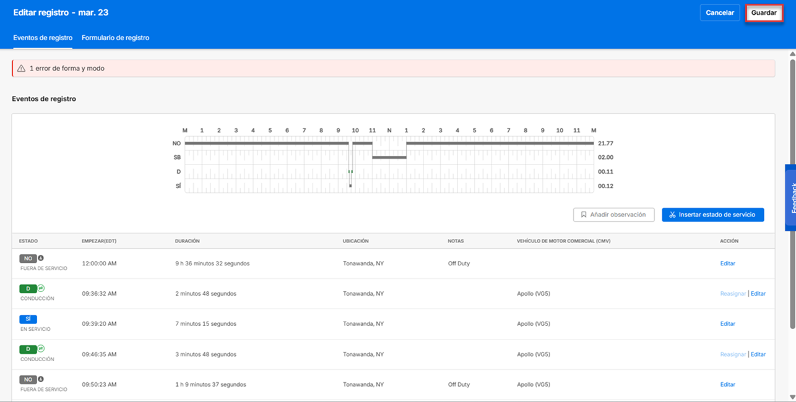
Task: Click the Guardar button
Action: tap(764, 12)
